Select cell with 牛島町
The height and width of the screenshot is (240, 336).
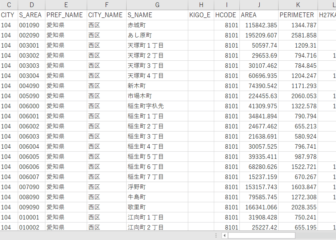click(x=157, y=197)
